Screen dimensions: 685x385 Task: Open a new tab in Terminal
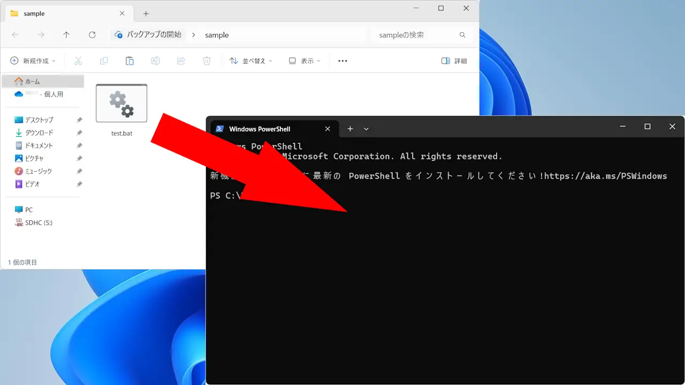pos(350,129)
